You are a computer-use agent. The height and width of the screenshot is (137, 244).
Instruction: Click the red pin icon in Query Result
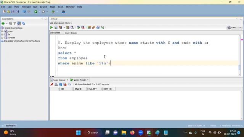tap(52, 84)
